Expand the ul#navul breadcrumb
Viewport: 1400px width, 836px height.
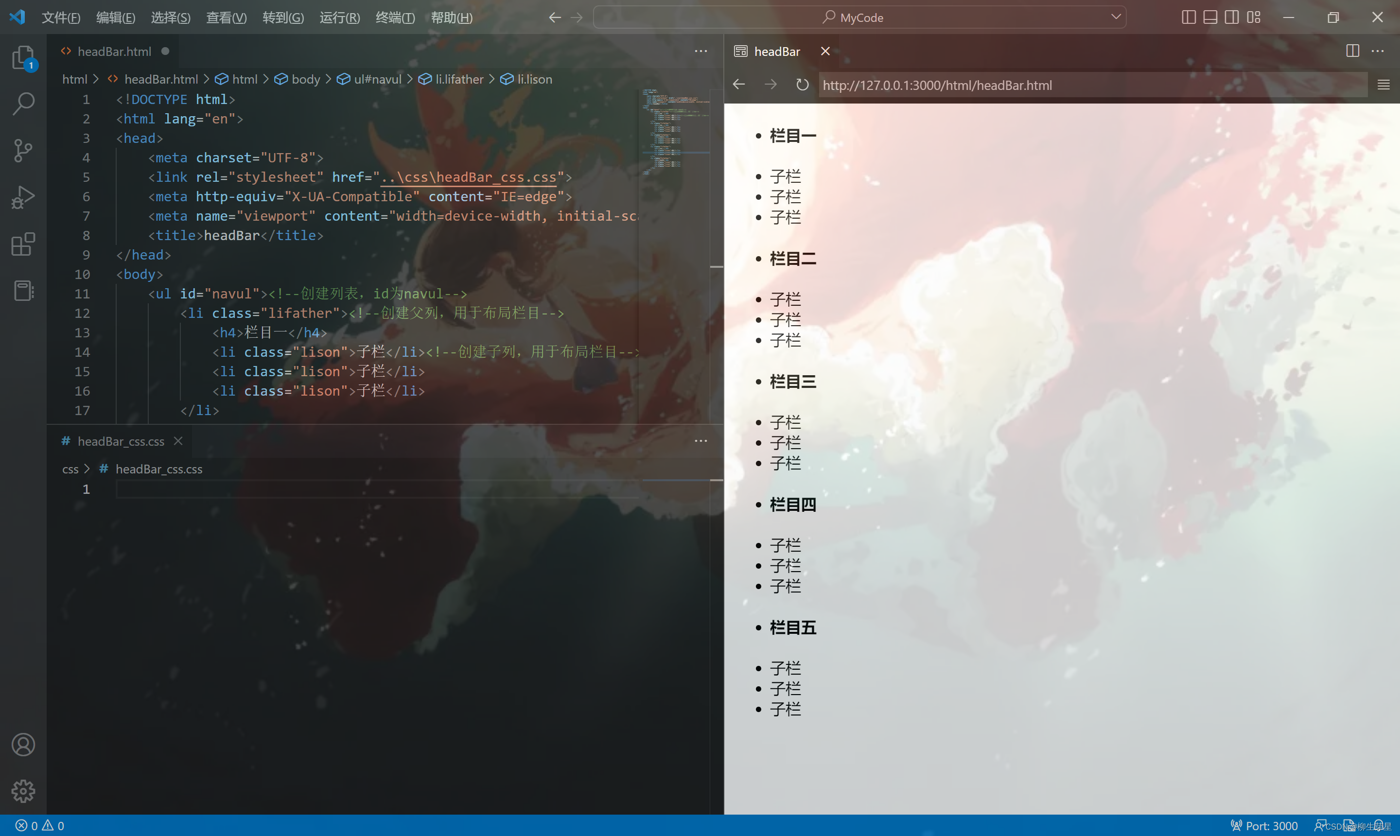pyautogui.click(x=369, y=79)
